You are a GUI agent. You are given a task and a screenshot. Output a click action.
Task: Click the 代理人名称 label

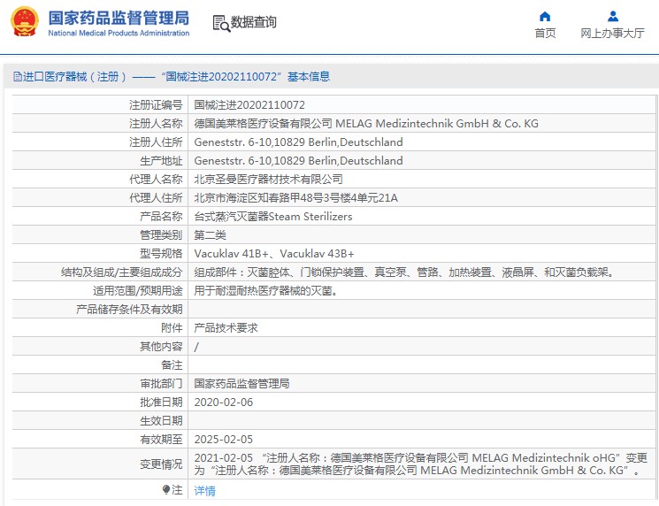[156, 180]
